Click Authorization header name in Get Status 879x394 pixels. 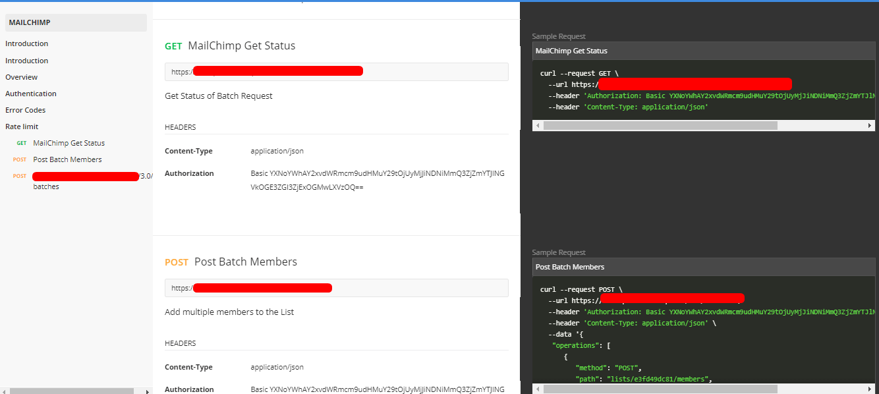pyautogui.click(x=189, y=173)
